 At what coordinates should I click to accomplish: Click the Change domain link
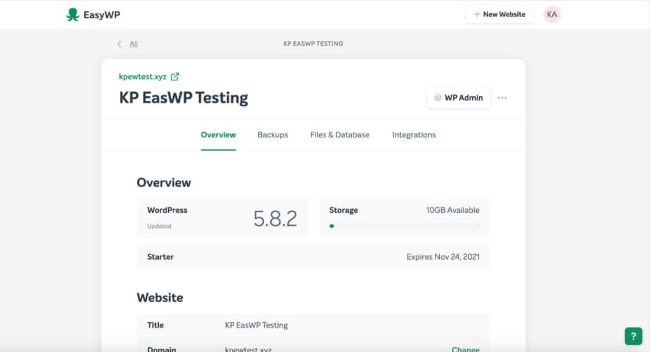tap(465, 349)
